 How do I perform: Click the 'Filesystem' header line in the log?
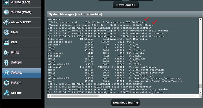coord(98,39)
